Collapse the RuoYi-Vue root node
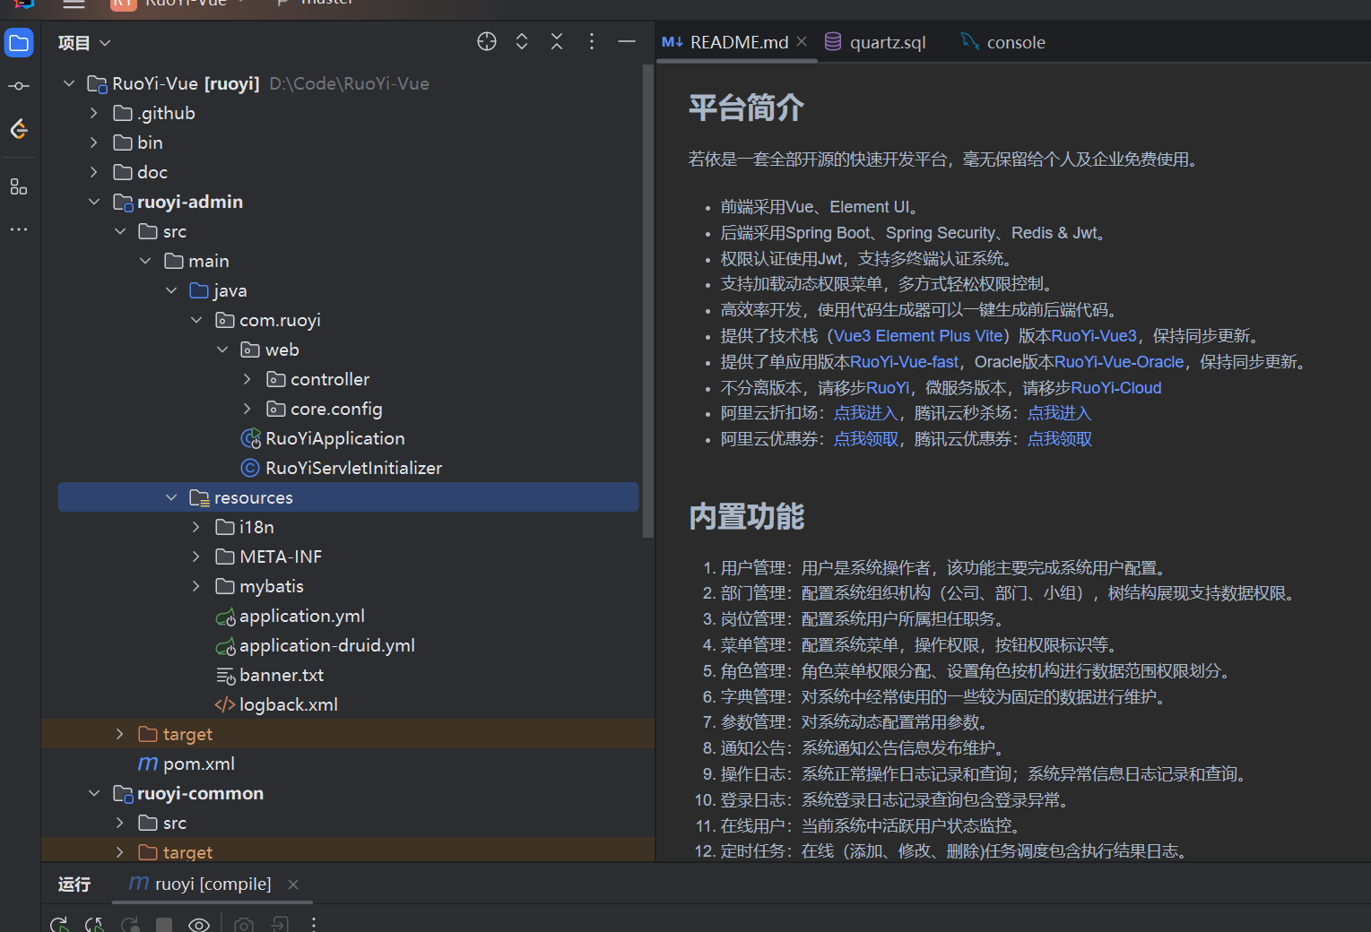 click(x=69, y=83)
